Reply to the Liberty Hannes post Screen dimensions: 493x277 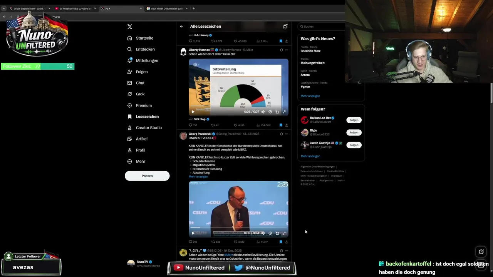tap(193, 125)
